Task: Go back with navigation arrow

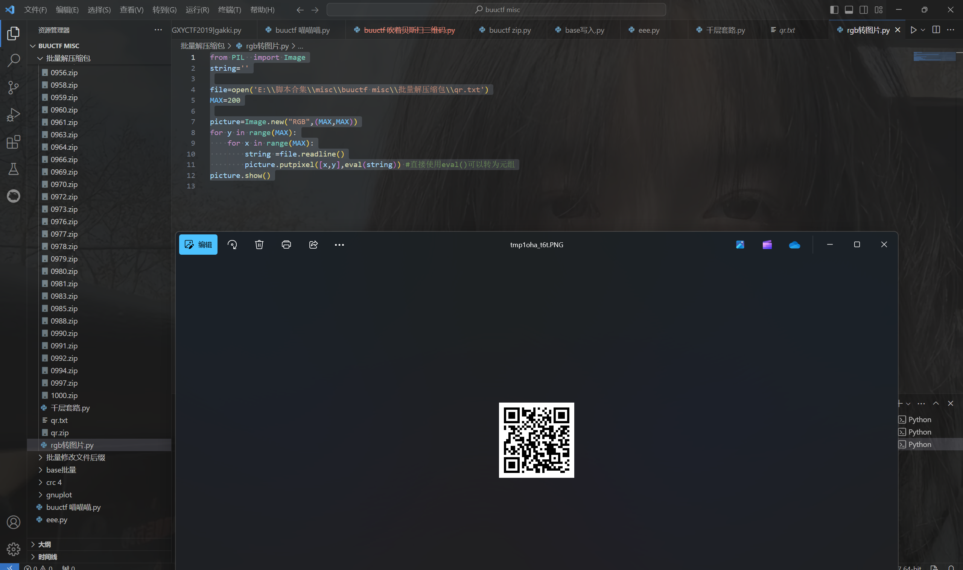Action: (300, 10)
